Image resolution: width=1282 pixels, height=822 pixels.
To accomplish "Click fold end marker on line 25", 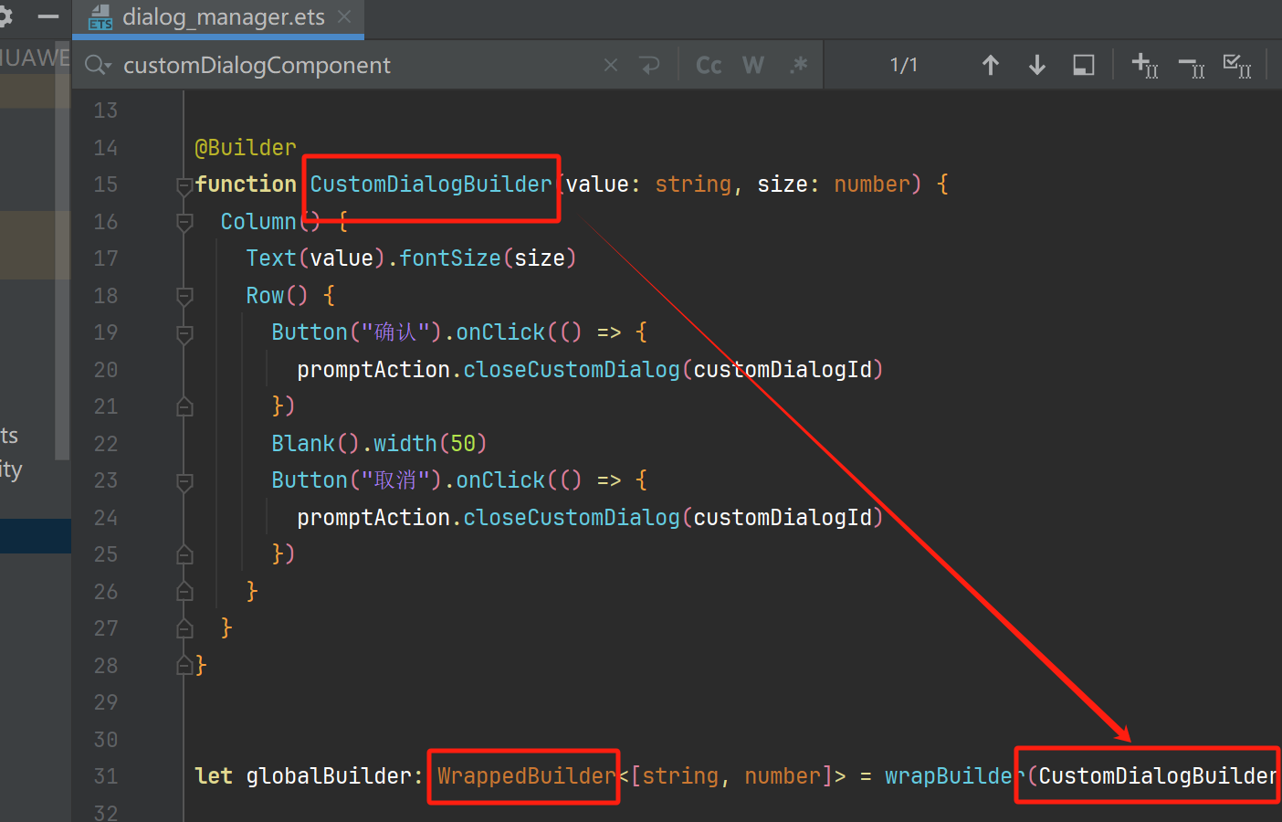I will [184, 554].
